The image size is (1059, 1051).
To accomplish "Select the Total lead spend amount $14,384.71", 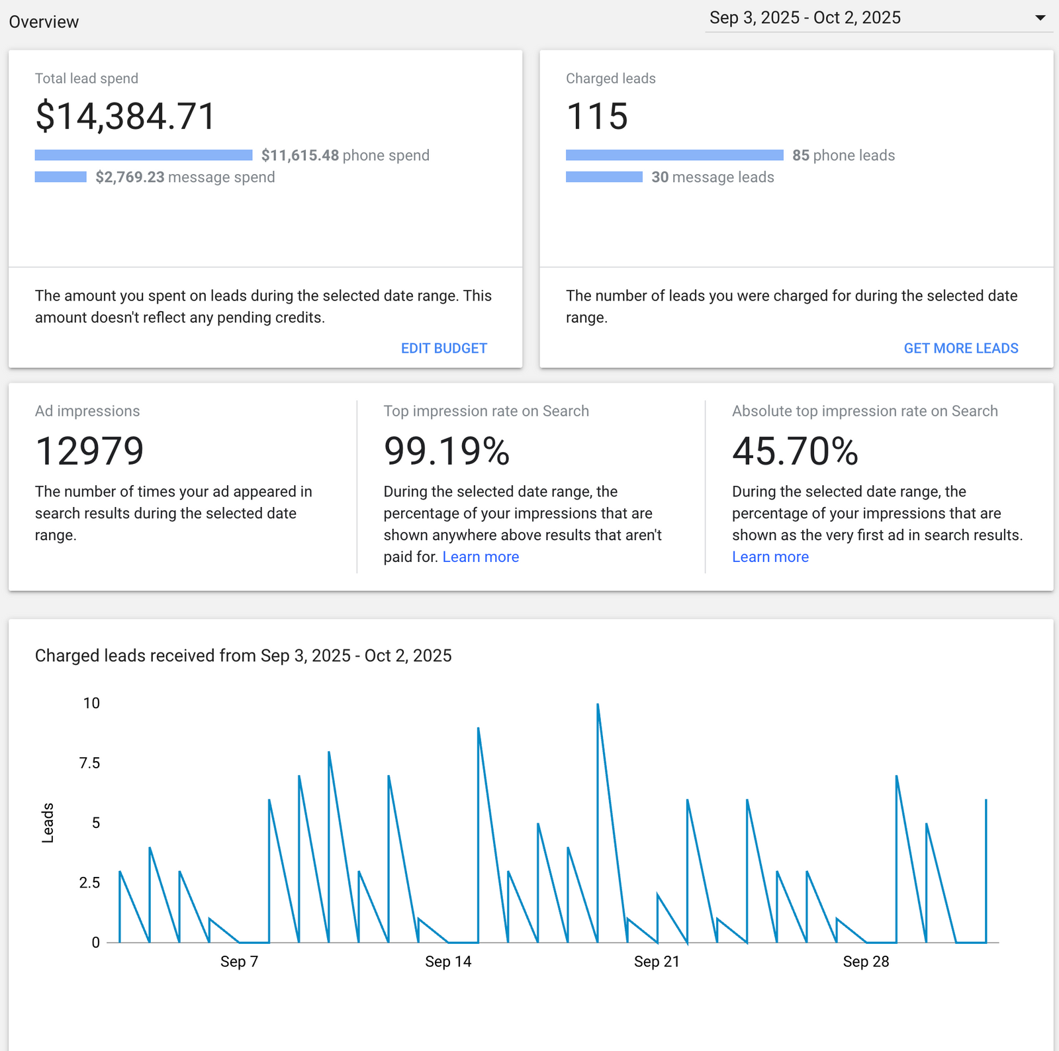I will tap(126, 116).
